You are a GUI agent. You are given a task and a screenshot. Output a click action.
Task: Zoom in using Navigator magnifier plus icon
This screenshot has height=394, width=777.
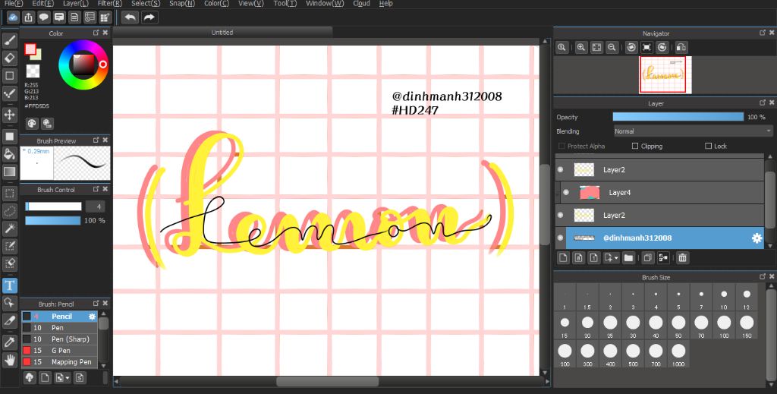580,48
